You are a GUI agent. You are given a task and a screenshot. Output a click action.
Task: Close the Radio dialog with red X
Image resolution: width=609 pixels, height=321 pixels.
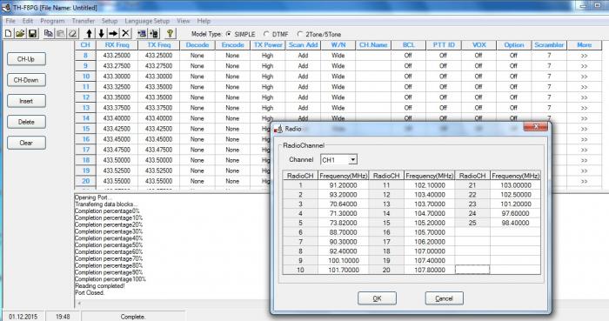point(536,126)
